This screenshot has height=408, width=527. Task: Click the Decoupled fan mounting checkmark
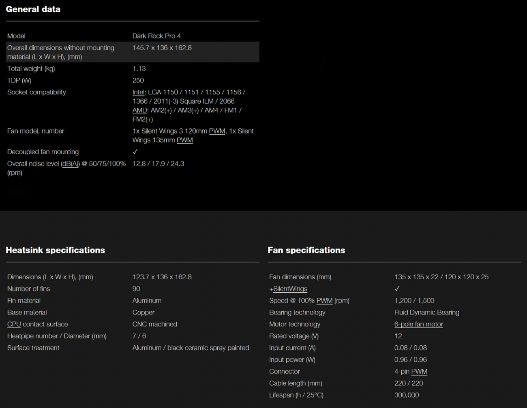pos(135,152)
